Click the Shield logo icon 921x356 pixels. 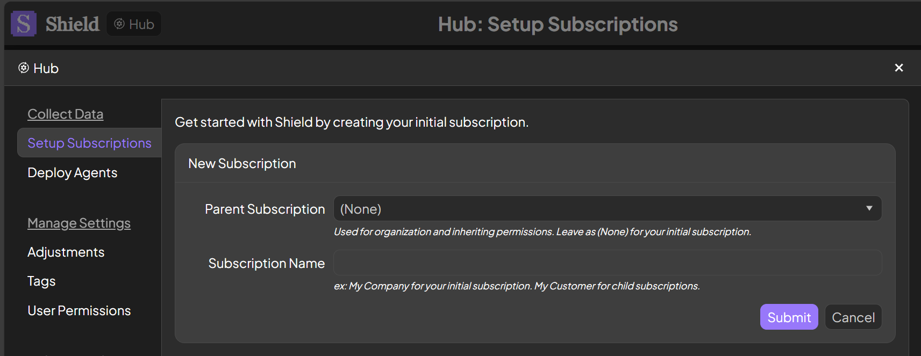pos(24,24)
